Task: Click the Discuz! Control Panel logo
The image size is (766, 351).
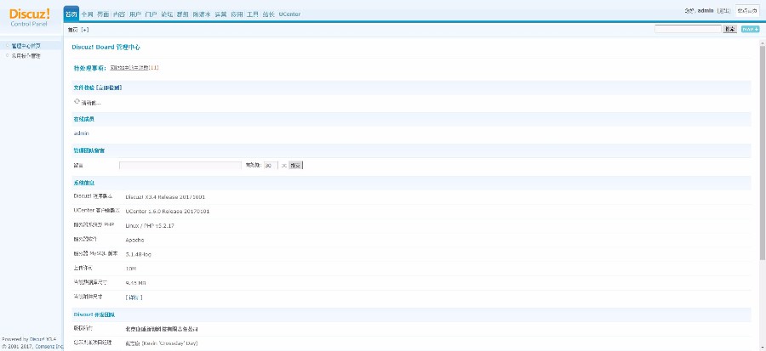Action: coord(30,16)
